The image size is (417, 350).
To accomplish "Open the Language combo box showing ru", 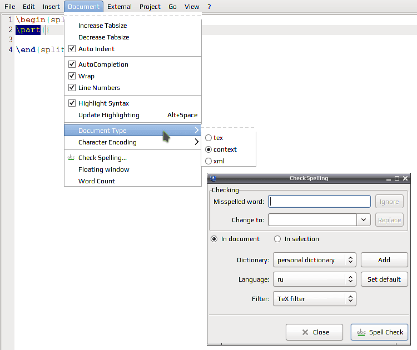I will click(315, 279).
